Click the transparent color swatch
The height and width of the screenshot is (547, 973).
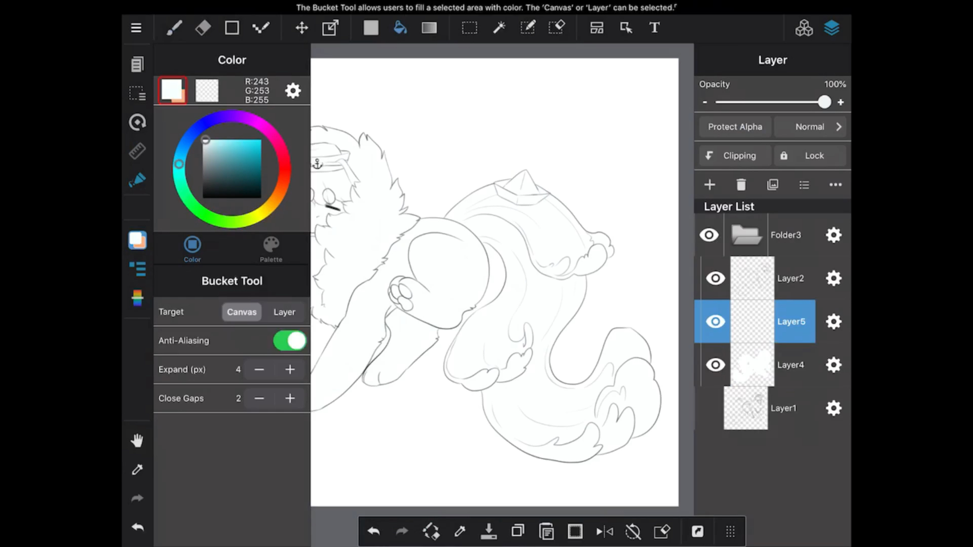tap(207, 91)
